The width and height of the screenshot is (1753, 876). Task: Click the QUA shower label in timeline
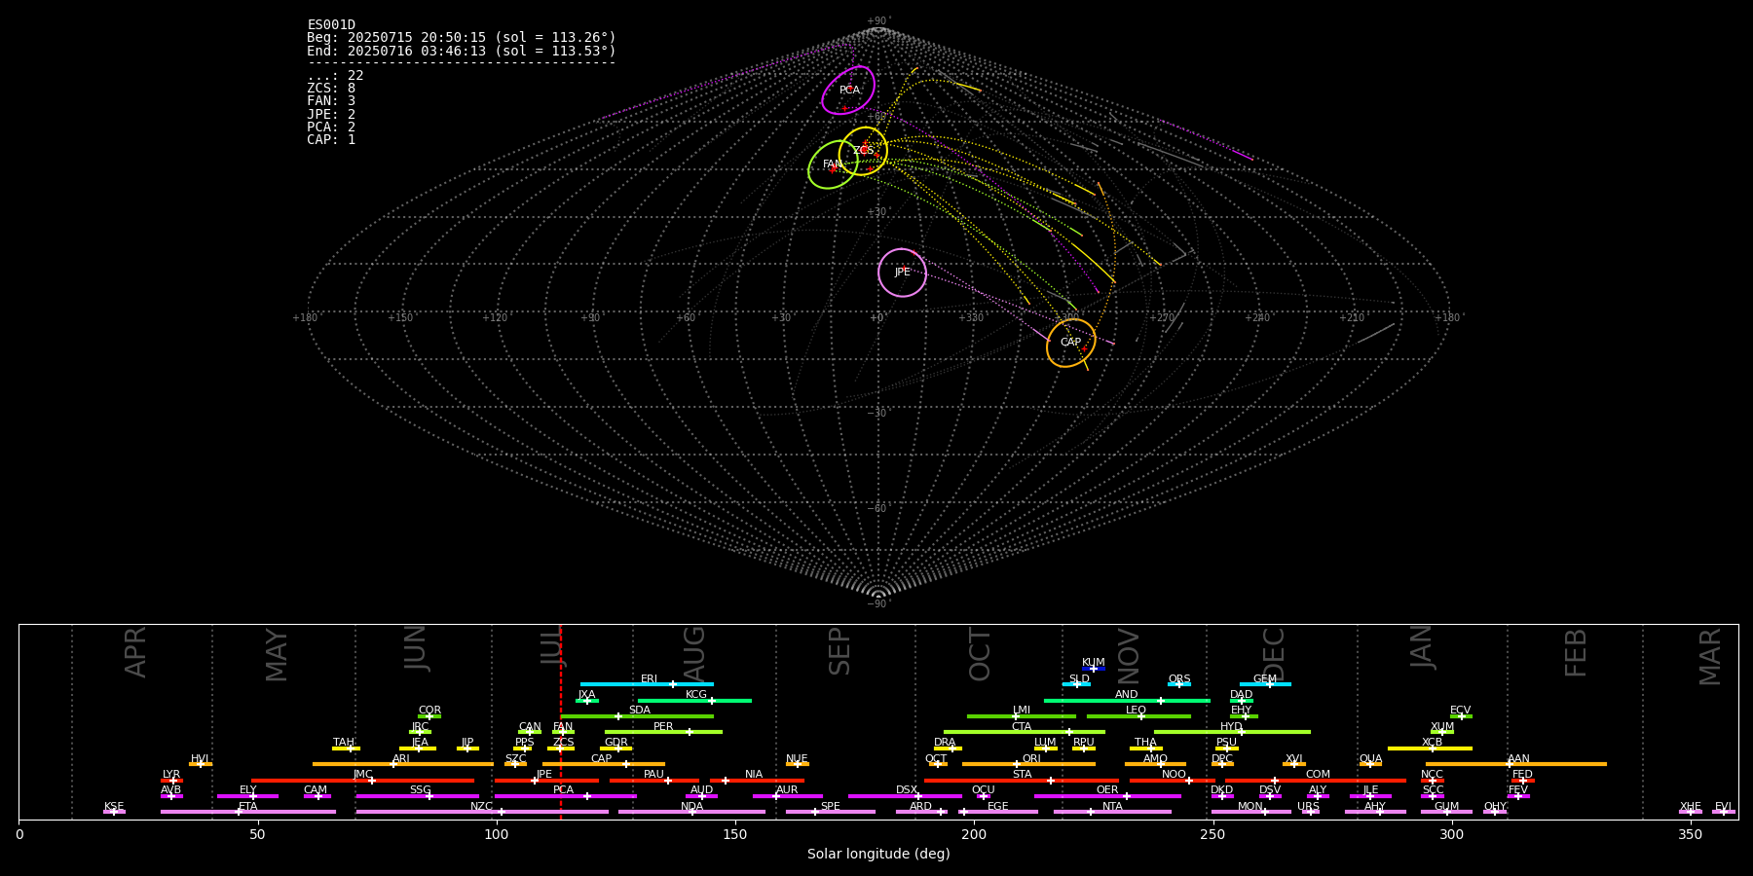[x=1371, y=759]
